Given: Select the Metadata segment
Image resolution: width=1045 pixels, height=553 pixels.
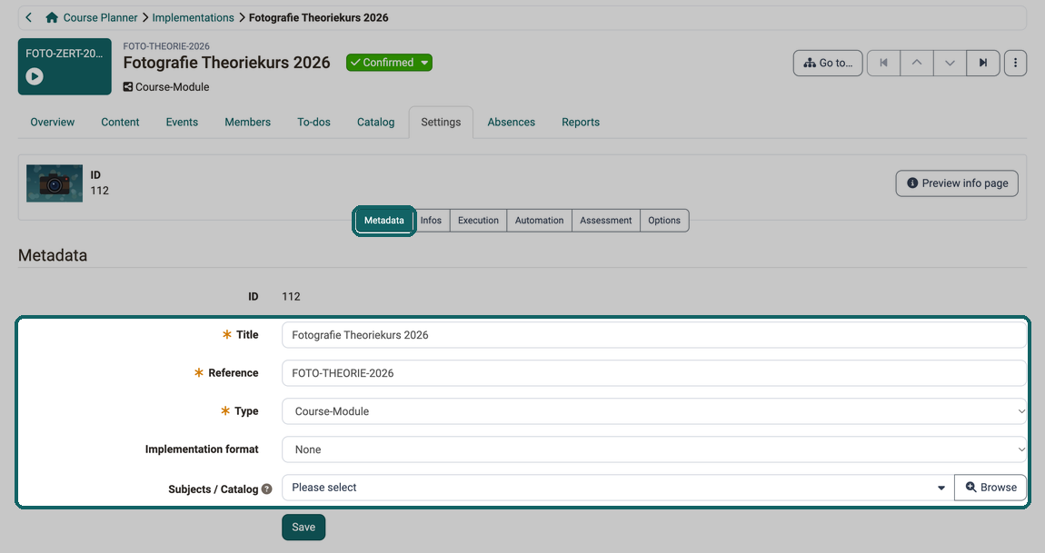Looking at the screenshot, I should (383, 221).
